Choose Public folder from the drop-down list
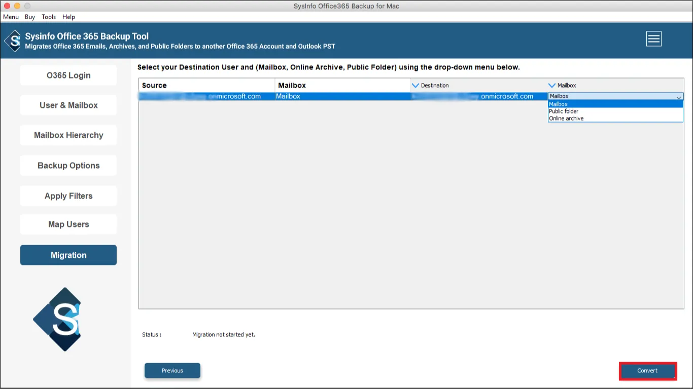 pyautogui.click(x=615, y=111)
